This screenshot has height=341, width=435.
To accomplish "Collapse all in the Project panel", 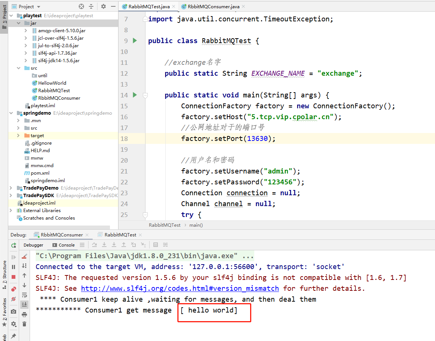I will 91,6.
